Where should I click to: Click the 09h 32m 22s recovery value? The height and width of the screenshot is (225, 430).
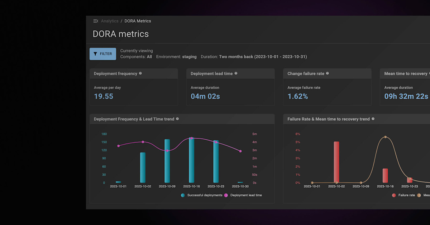click(x=406, y=96)
